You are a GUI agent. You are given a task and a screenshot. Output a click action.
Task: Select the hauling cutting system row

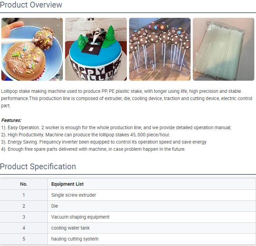point(128,239)
